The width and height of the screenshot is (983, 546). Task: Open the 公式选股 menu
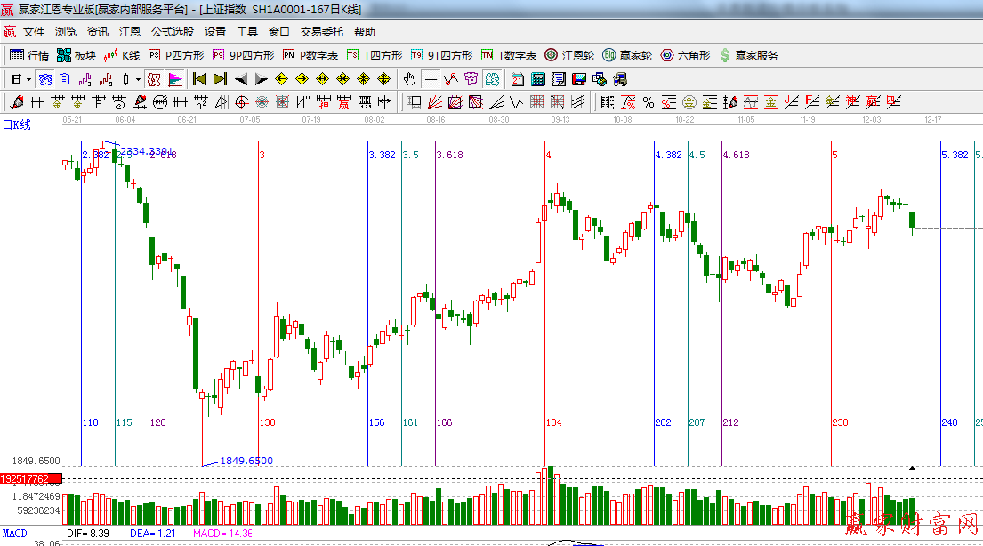(172, 32)
